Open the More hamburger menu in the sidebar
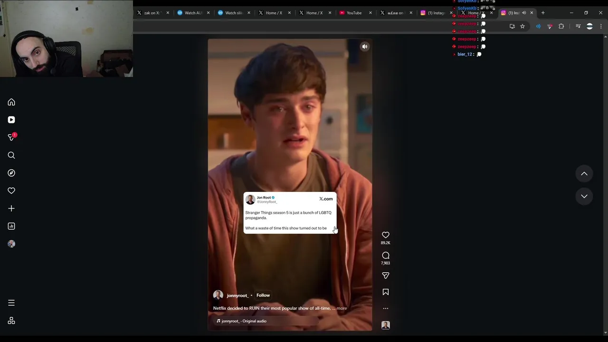 tap(11, 303)
